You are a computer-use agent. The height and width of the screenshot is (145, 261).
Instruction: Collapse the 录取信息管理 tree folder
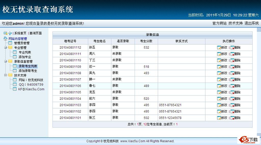[6, 62]
